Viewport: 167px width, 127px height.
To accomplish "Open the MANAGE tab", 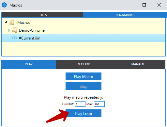I will coord(138,64).
